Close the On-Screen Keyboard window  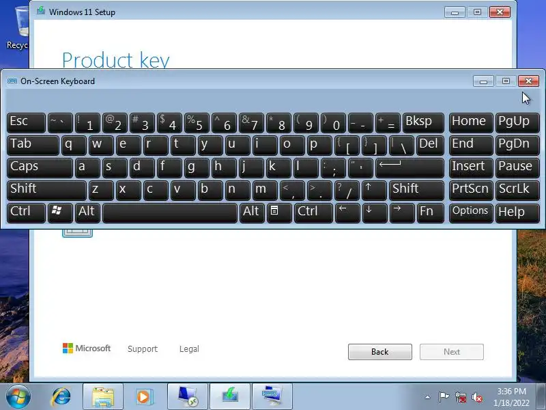point(528,81)
